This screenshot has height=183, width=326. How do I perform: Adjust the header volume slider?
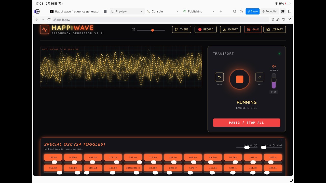coord(151,30)
